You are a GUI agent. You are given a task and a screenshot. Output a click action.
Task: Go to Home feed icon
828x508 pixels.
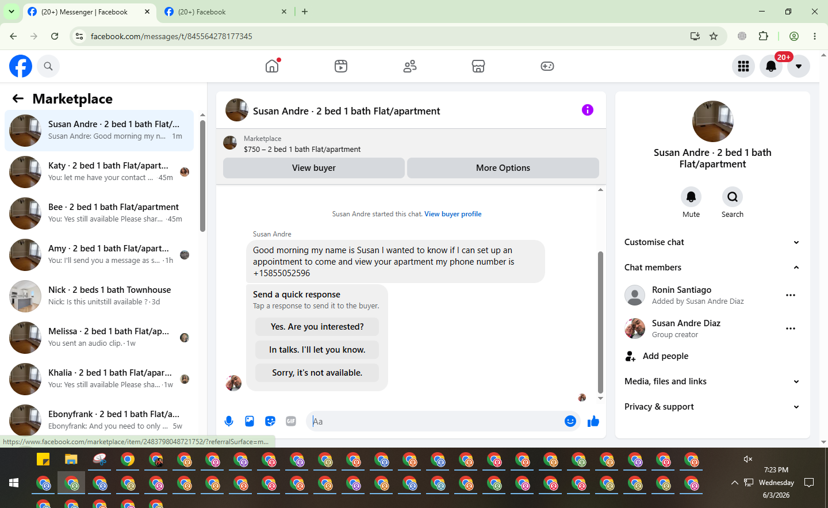pos(272,66)
